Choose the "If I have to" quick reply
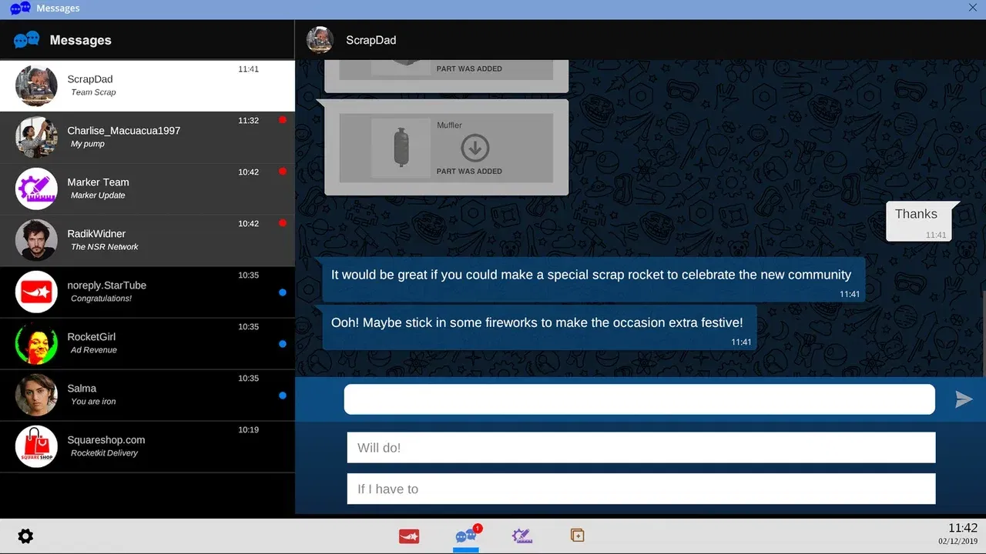 click(x=641, y=489)
